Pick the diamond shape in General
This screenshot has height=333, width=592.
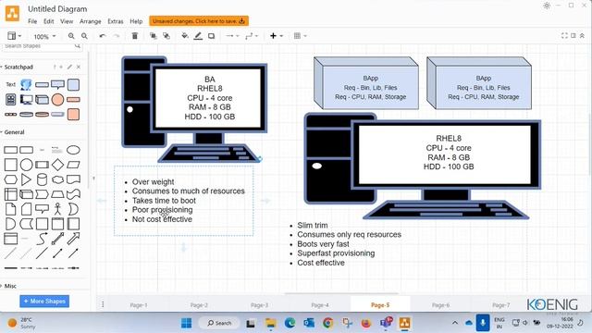(x=57, y=165)
